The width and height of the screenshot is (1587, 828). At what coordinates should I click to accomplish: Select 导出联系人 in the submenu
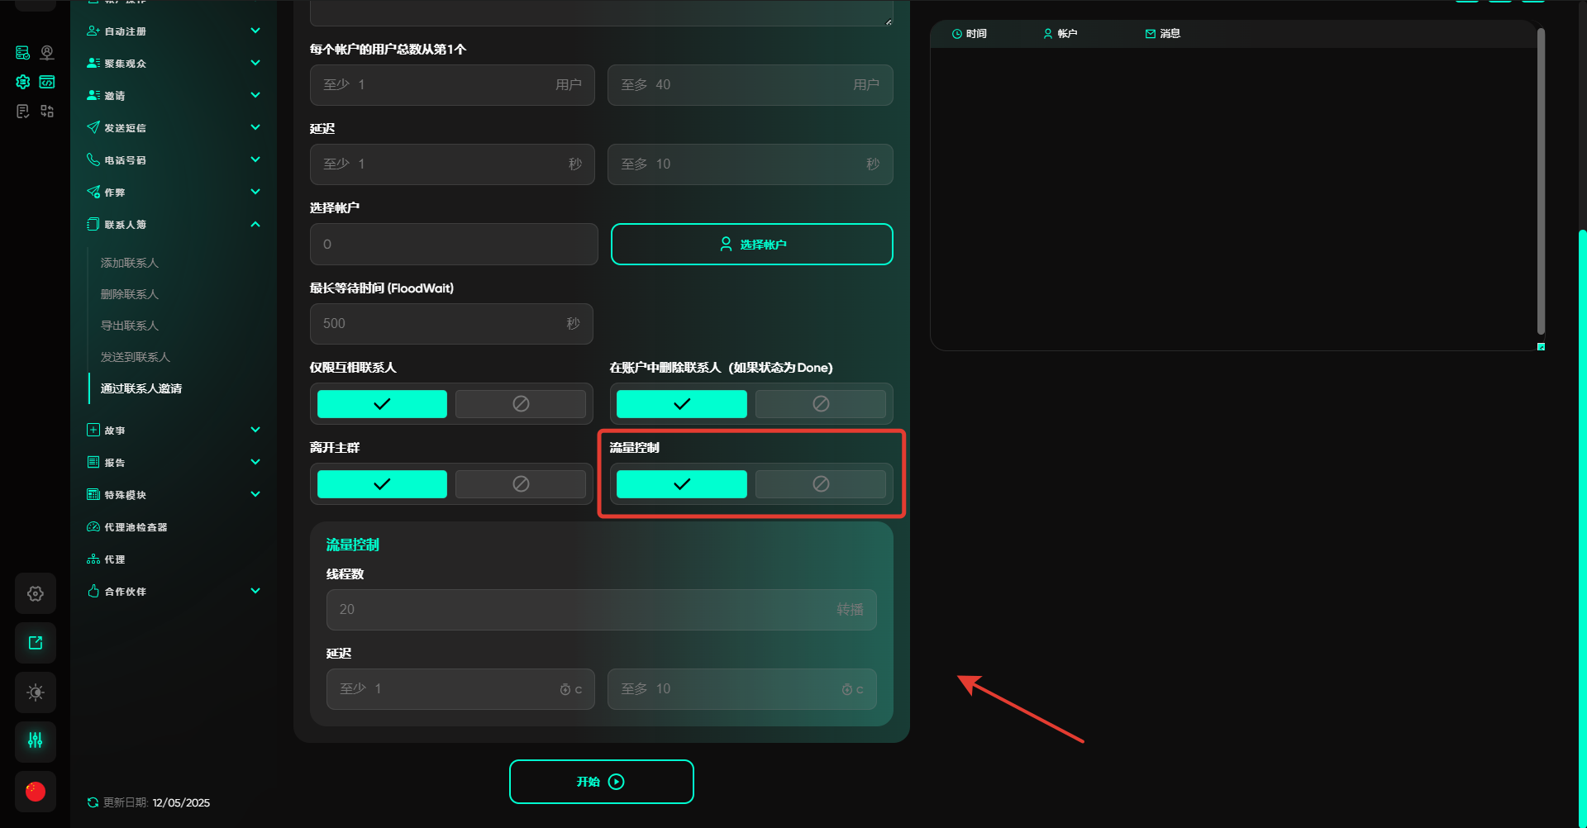click(130, 326)
